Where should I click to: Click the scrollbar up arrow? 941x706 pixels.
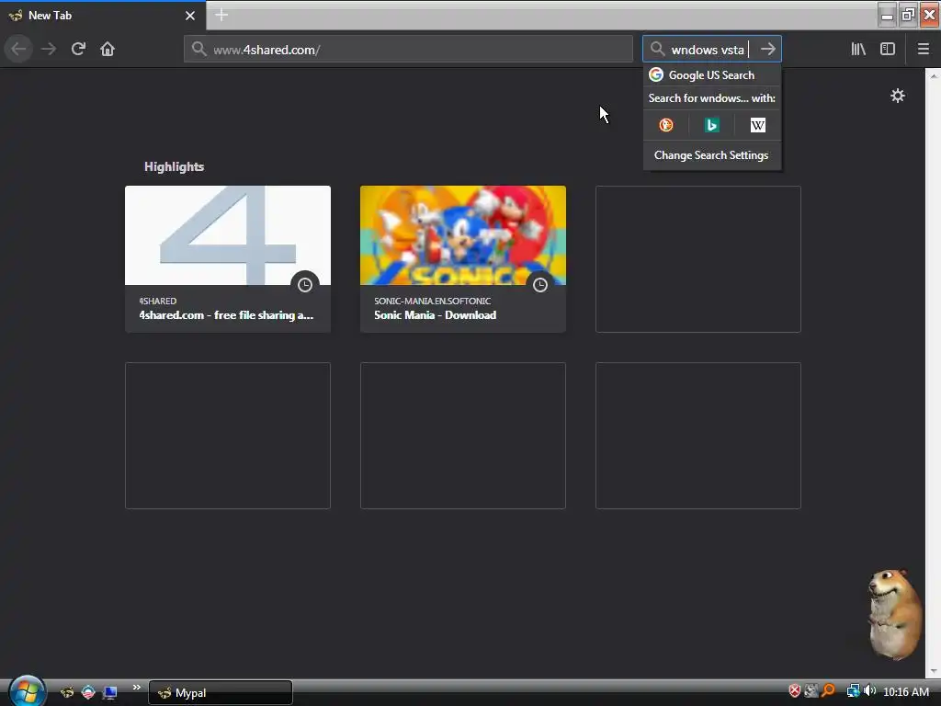pyautogui.click(x=934, y=75)
